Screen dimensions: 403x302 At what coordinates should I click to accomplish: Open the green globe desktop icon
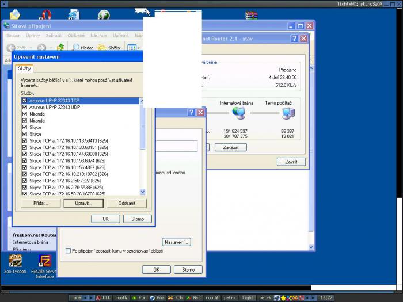coord(104,15)
